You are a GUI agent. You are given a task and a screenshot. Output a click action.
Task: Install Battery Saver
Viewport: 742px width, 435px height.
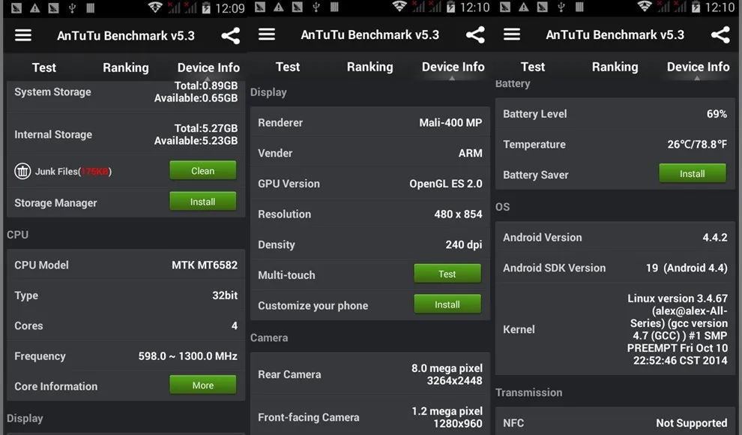click(693, 173)
